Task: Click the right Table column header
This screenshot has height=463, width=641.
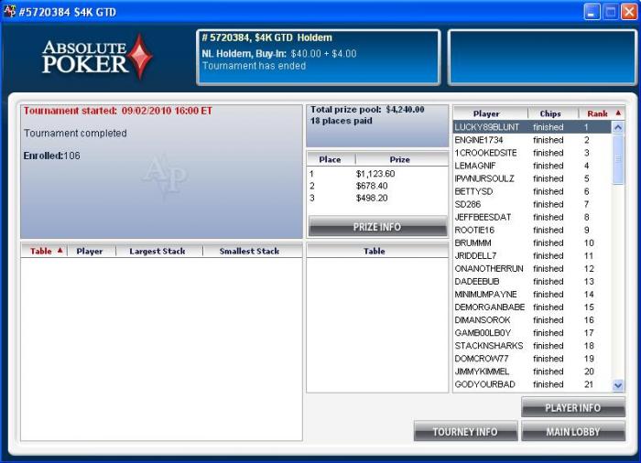Action: tap(377, 251)
